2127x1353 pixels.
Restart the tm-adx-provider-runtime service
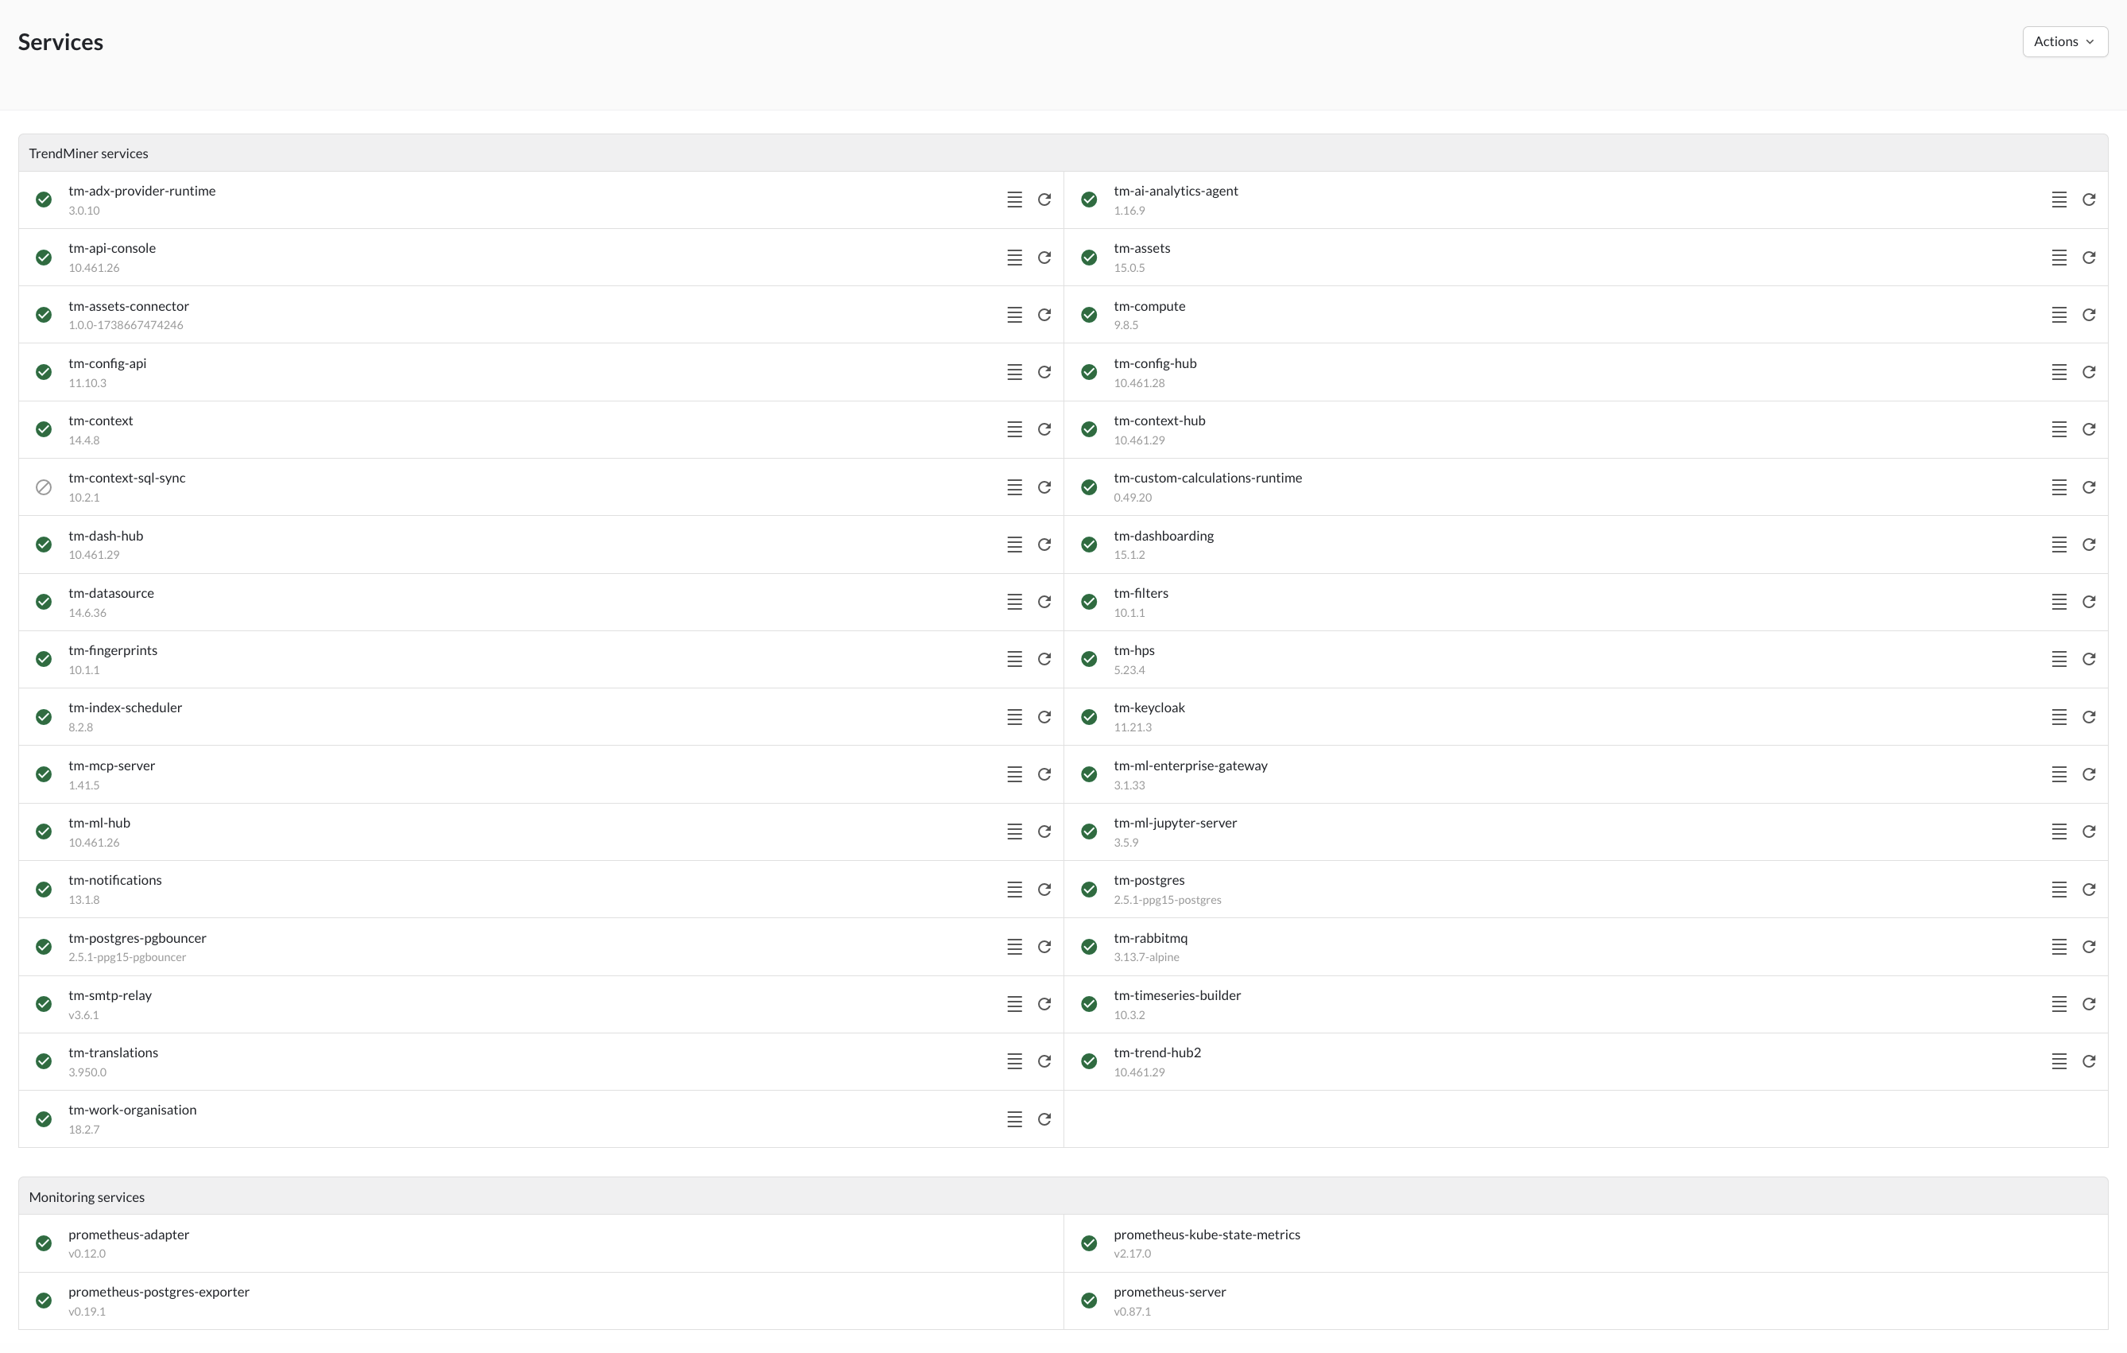(1044, 200)
